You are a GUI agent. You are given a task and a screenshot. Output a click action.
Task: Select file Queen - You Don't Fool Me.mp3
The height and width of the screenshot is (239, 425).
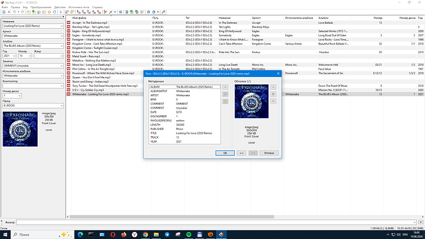[x=91, y=78]
